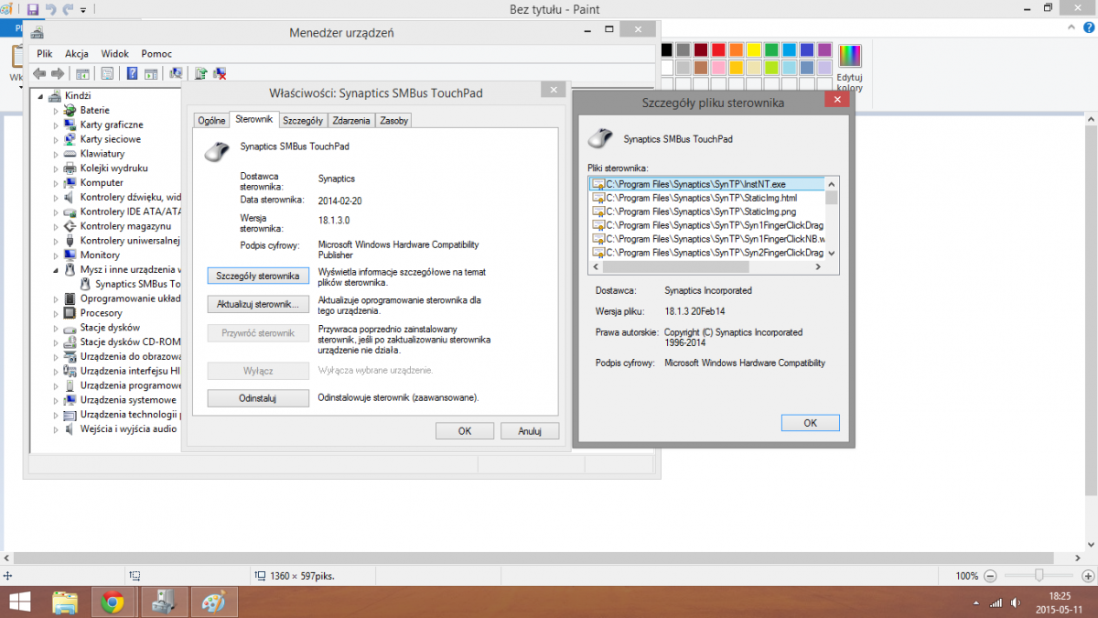The image size is (1098, 618).
Task: Select the StaticImg.html driver file row
Action: pos(708,198)
